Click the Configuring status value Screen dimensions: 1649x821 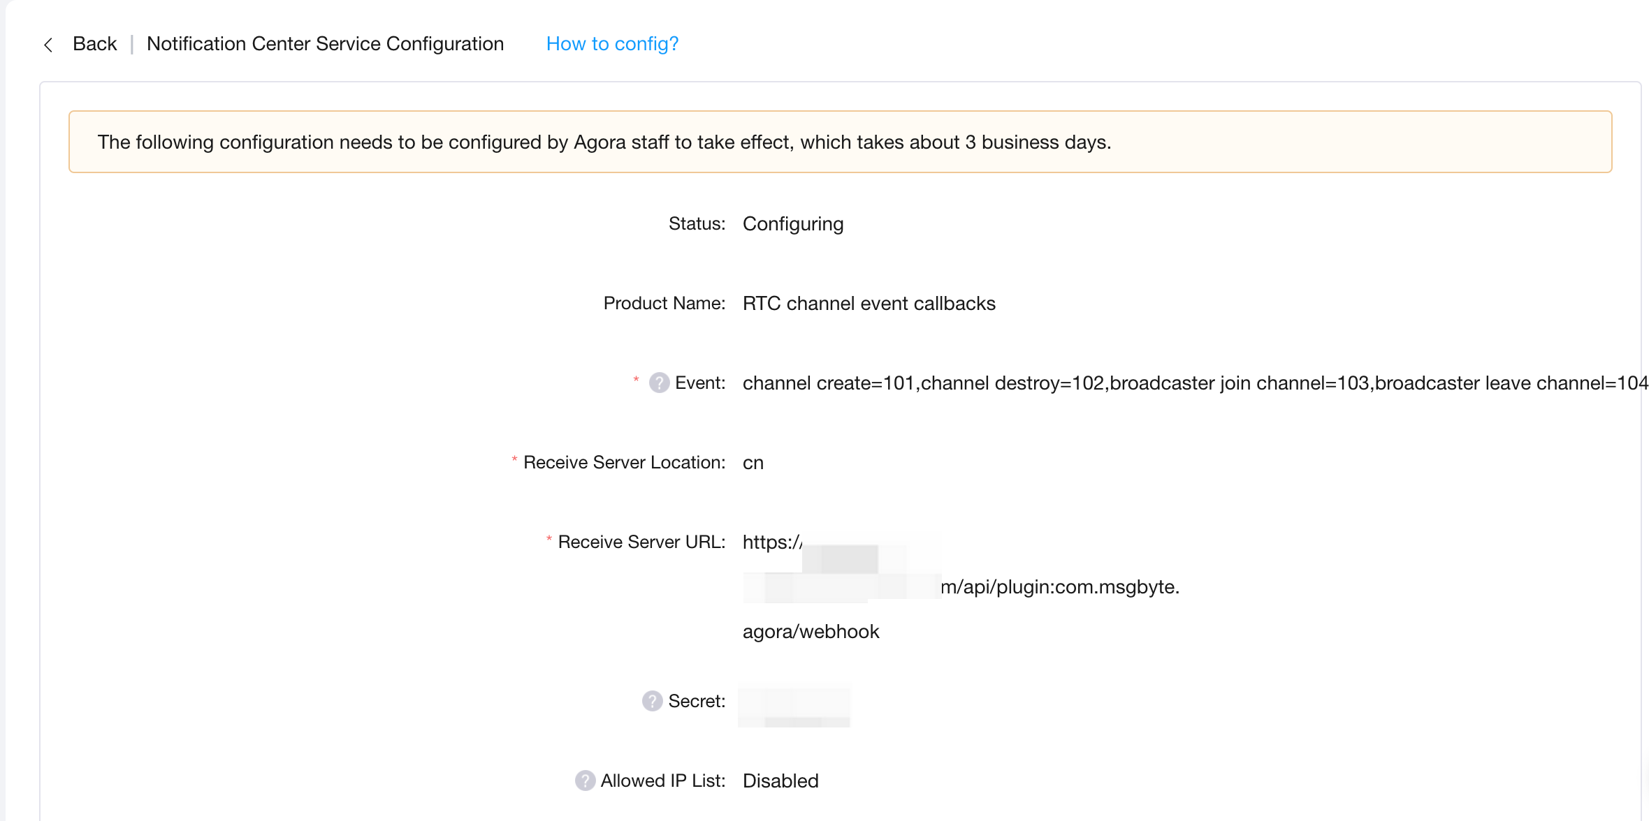pos(793,224)
